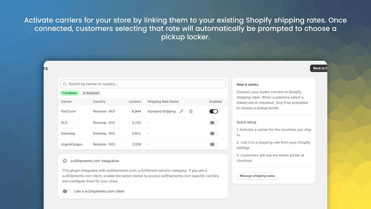Click the How it works heading
Viewport: 371px width, 209px height.
pos(247,85)
